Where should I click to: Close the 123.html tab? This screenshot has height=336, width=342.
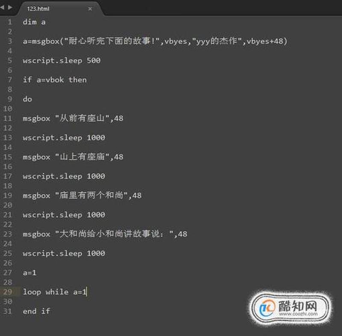point(90,9)
